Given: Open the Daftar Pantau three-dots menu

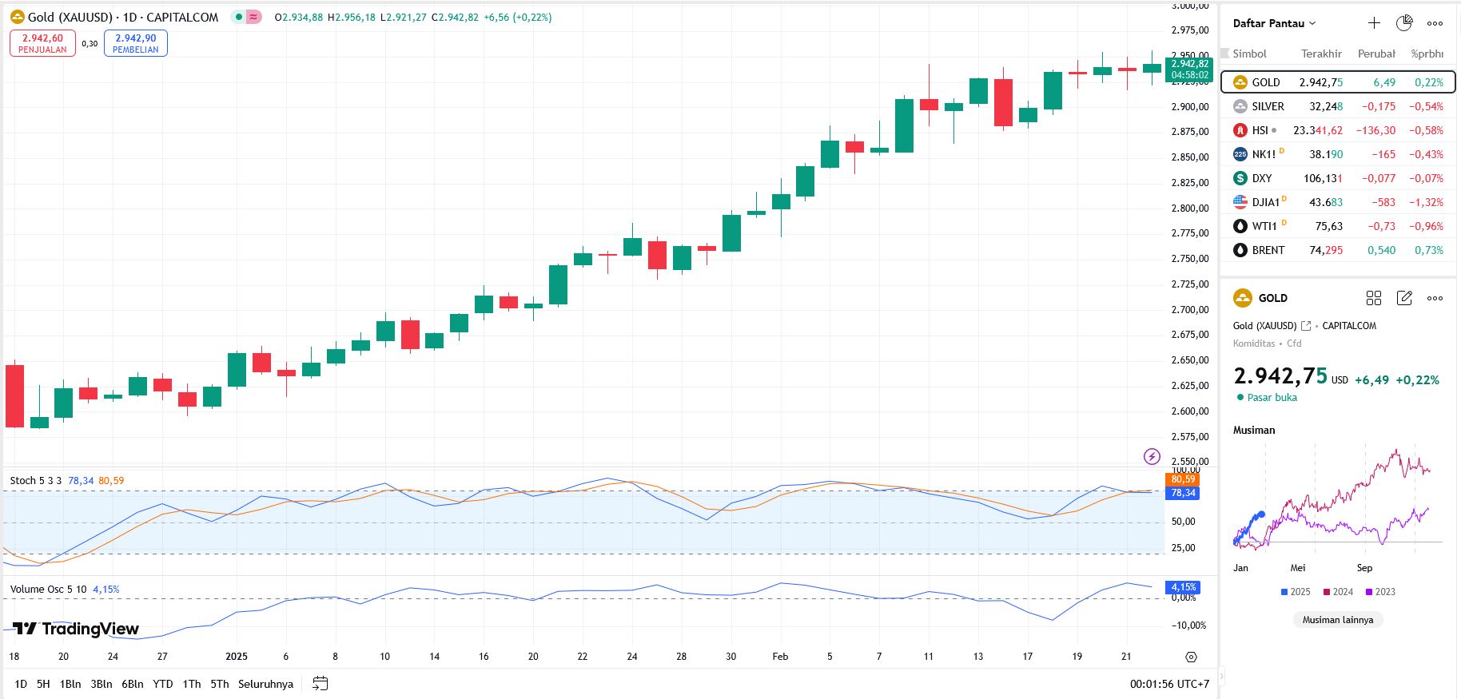Looking at the screenshot, I should (x=1435, y=23).
